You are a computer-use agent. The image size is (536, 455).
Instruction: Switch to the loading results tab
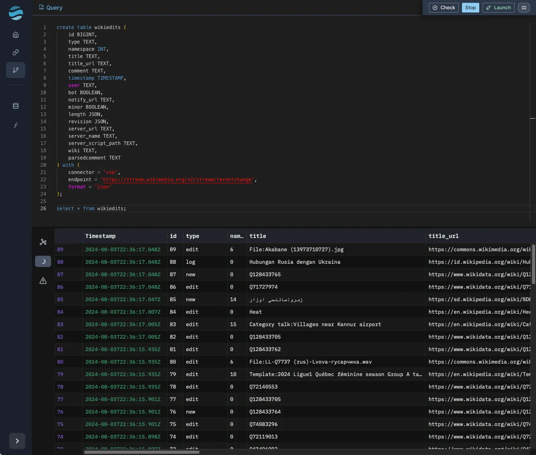coord(43,261)
